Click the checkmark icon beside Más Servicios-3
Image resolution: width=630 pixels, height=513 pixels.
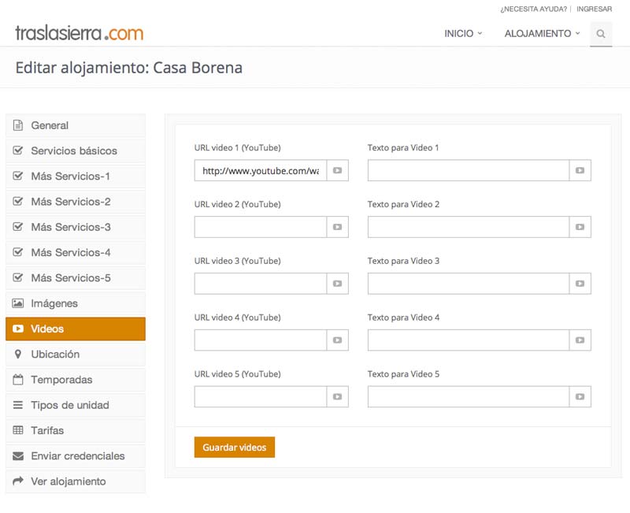tap(17, 227)
